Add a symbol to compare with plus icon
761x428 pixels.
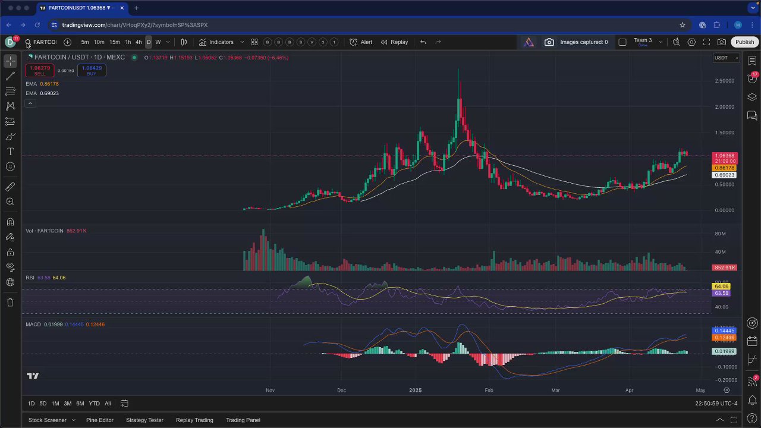coord(67,42)
